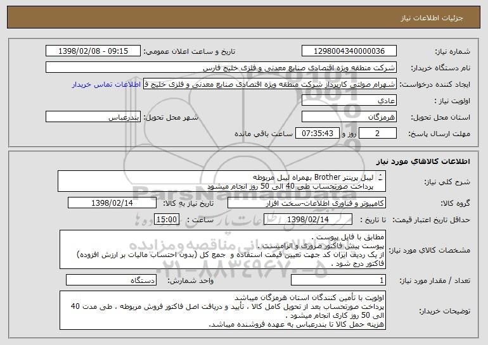Click label اولویت نیاز
The image size is (488, 345).
(x=453, y=101)
